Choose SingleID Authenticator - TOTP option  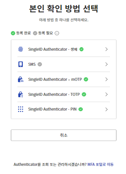[64, 95]
